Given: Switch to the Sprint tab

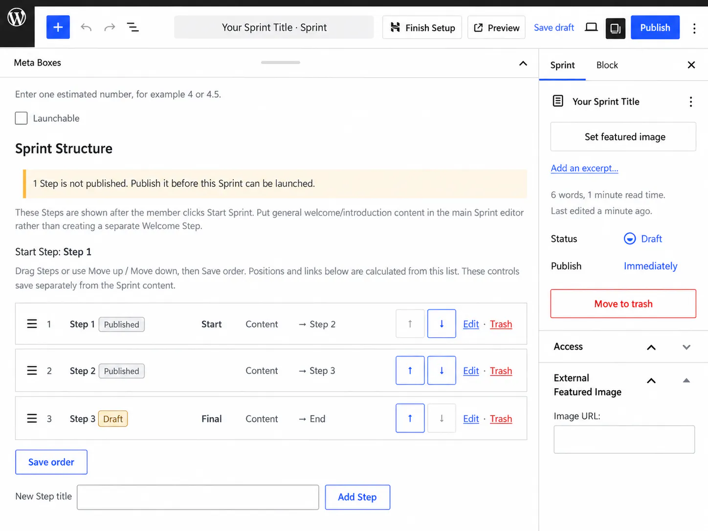Looking at the screenshot, I should click(x=562, y=65).
